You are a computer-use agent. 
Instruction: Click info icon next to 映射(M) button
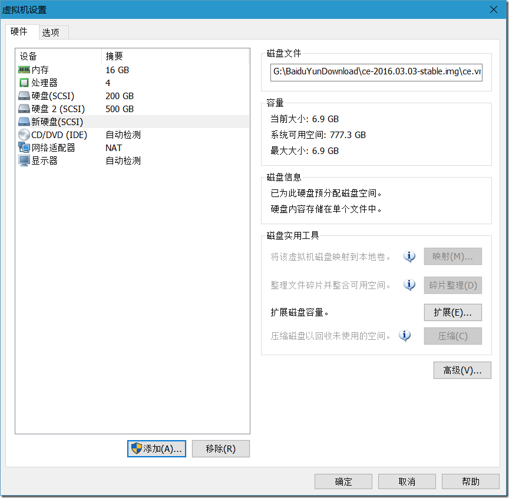tap(409, 257)
